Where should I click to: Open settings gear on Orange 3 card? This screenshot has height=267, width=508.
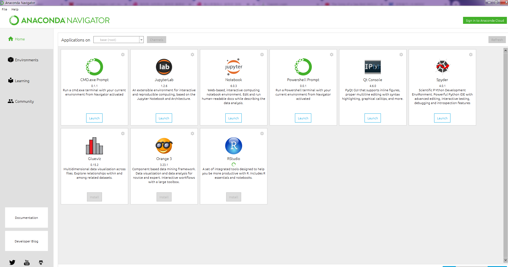(192, 133)
